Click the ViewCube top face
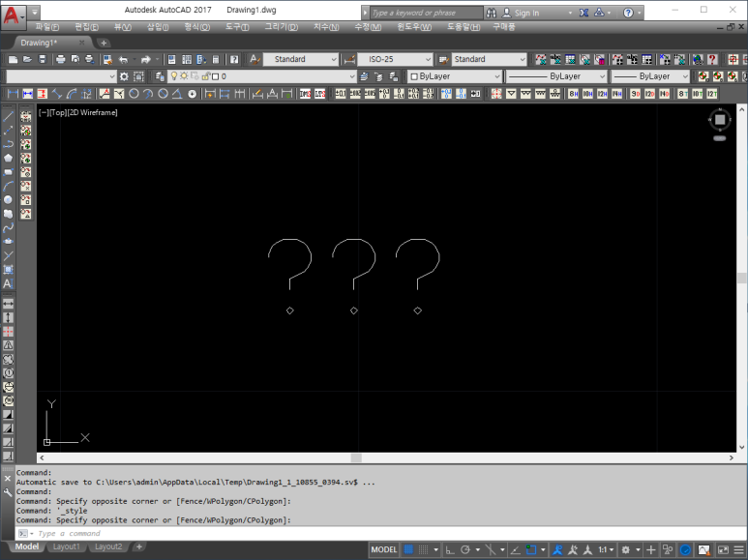748x560 pixels. click(x=720, y=119)
